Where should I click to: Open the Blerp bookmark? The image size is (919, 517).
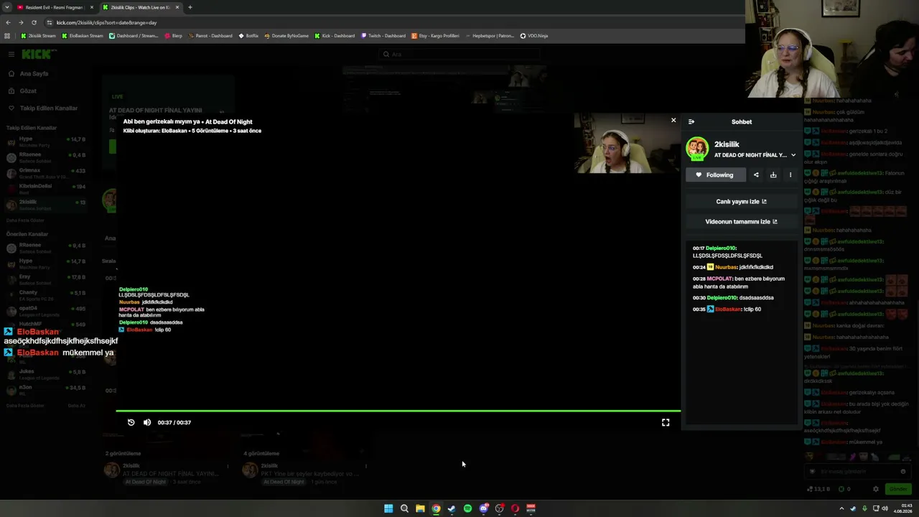coord(173,36)
